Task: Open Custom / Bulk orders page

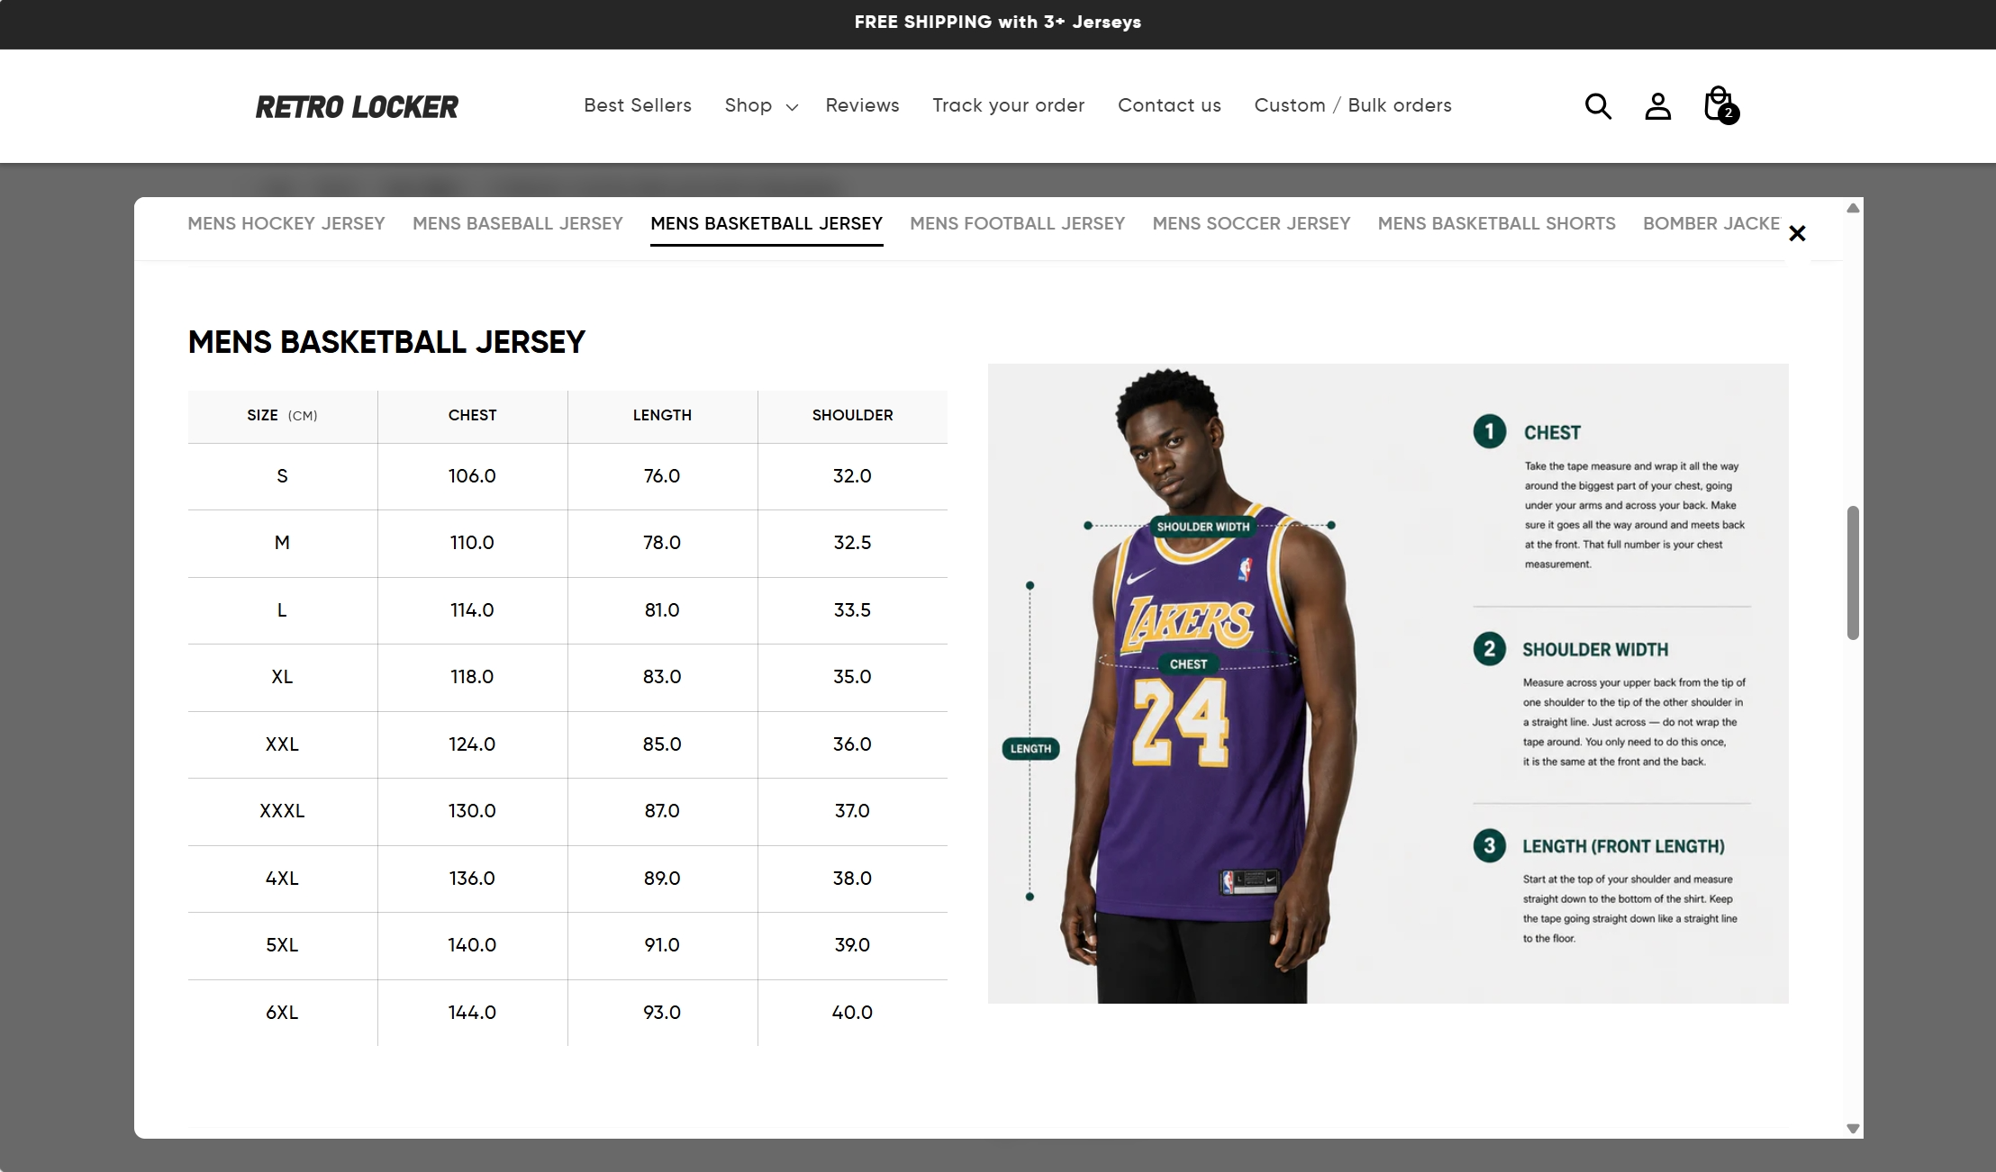Action: (x=1353, y=105)
